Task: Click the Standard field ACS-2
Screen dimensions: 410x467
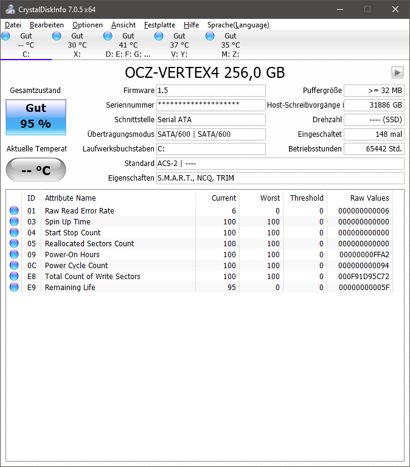Action: coord(280,164)
